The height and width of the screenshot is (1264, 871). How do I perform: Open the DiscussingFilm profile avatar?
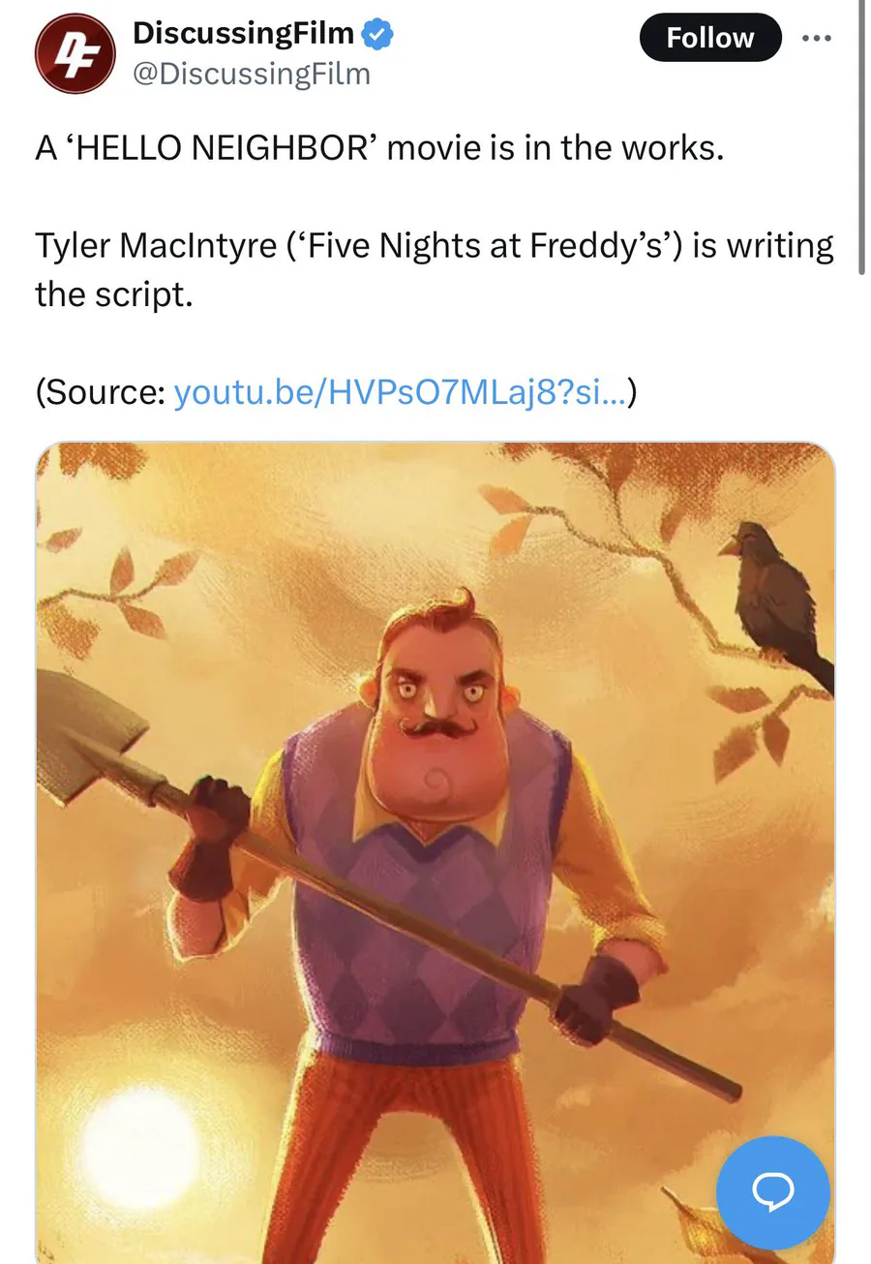(75, 53)
